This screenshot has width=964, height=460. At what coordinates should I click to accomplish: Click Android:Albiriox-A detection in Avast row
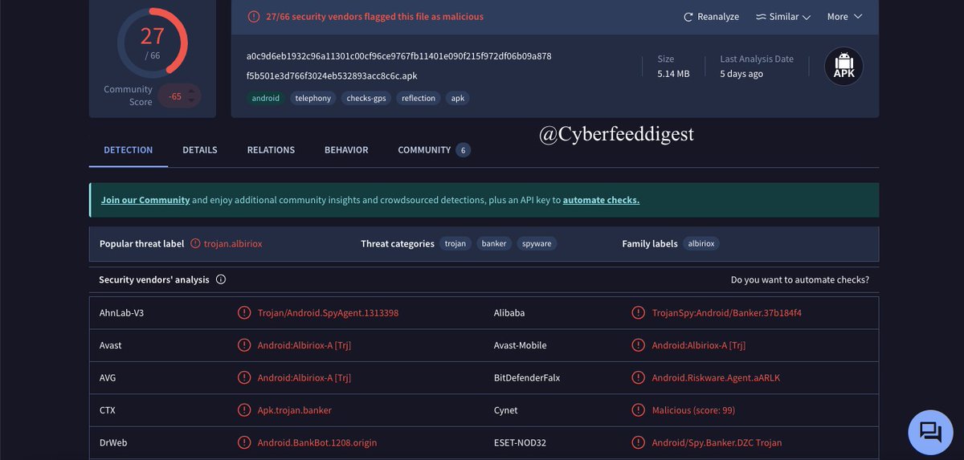(304, 345)
